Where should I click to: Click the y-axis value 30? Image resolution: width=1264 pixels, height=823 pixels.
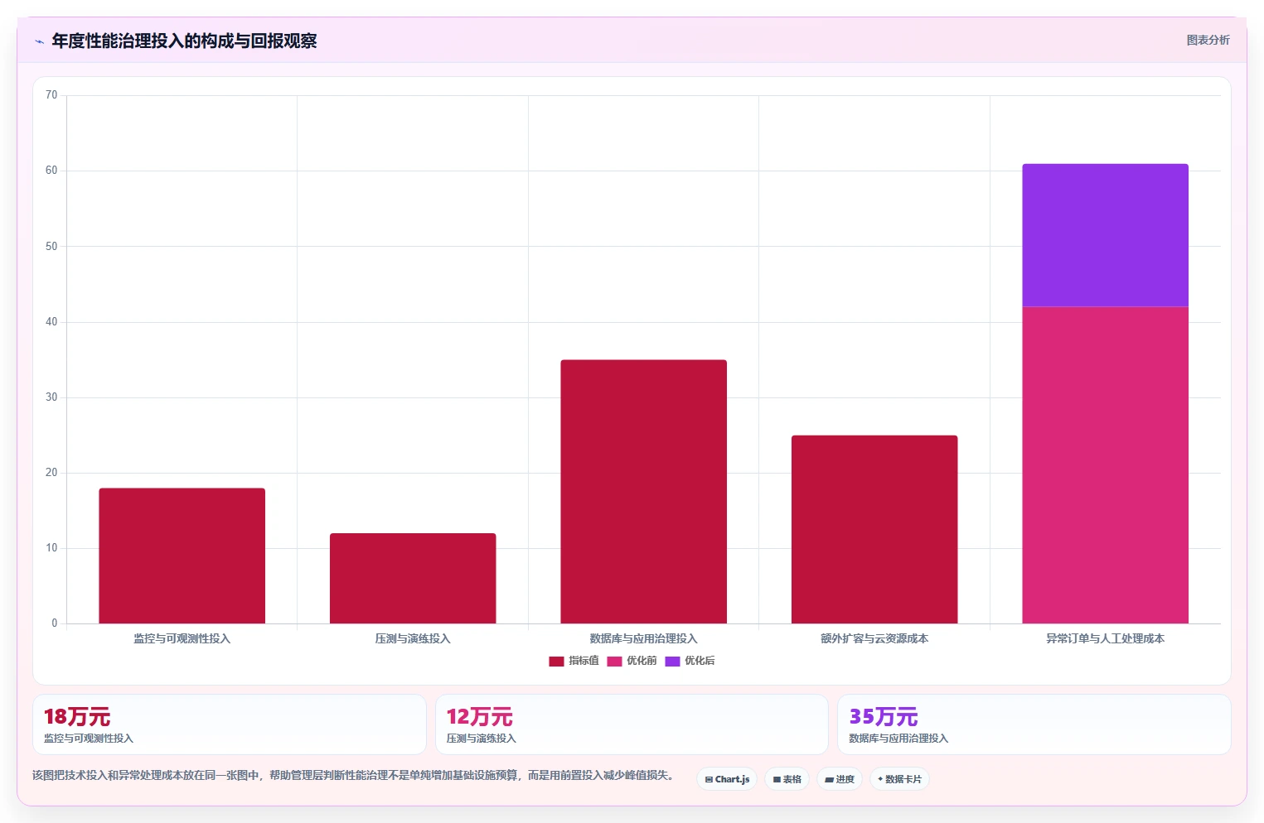coord(51,397)
